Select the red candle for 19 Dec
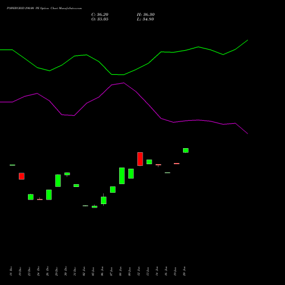This screenshot has height=285, width=285. point(22,176)
